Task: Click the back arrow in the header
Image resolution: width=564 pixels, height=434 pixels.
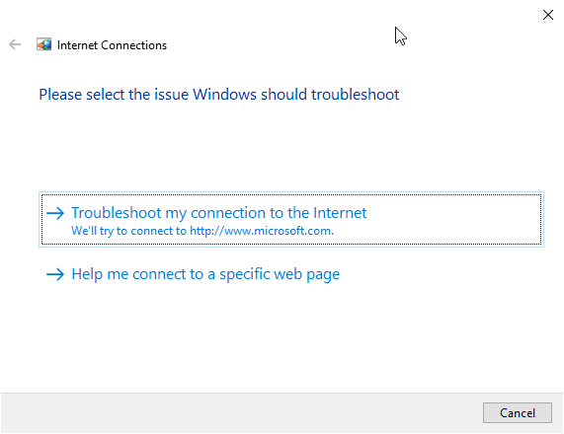Action: coord(15,44)
